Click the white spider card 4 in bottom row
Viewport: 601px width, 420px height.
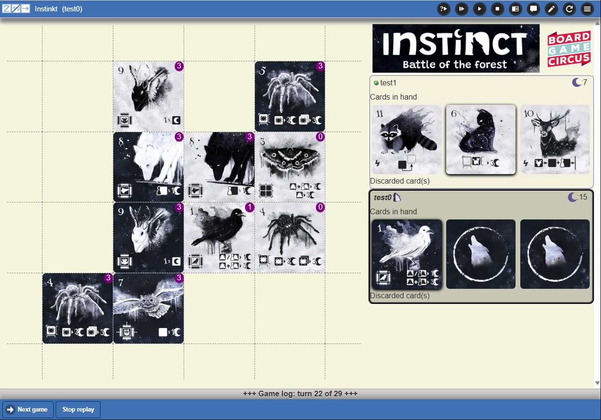coord(77,309)
